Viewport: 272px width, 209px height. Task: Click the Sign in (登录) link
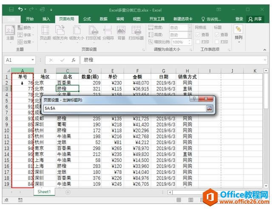pos(239,19)
